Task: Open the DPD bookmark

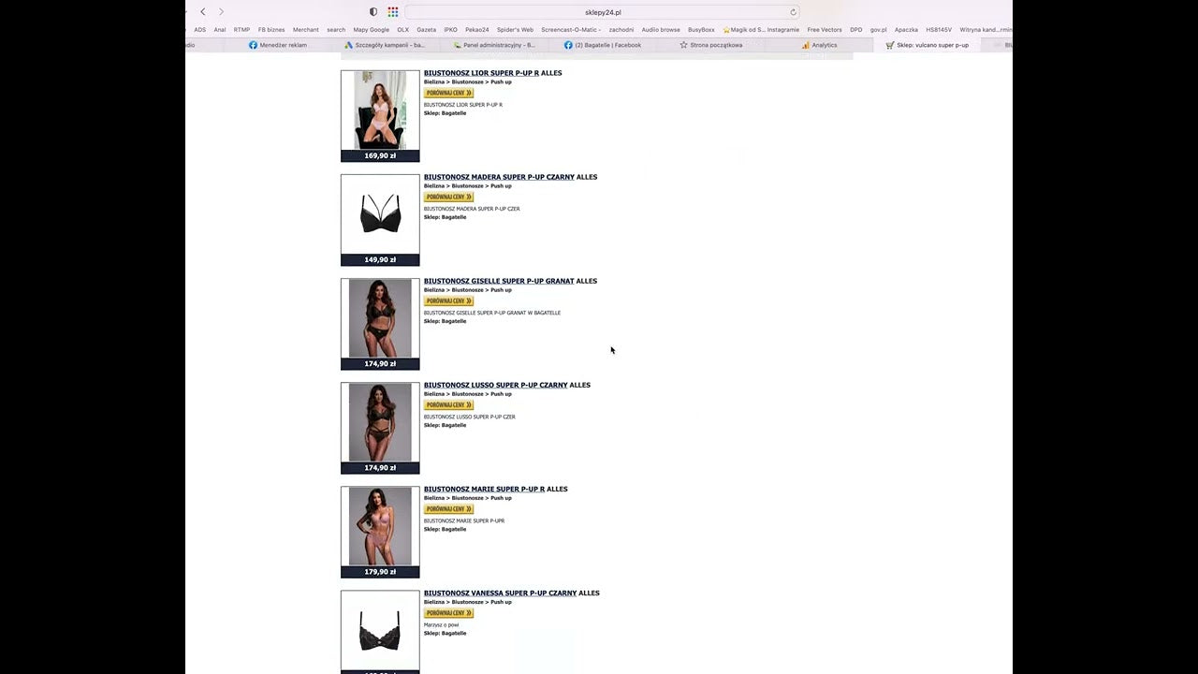Action: tap(856, 30)
